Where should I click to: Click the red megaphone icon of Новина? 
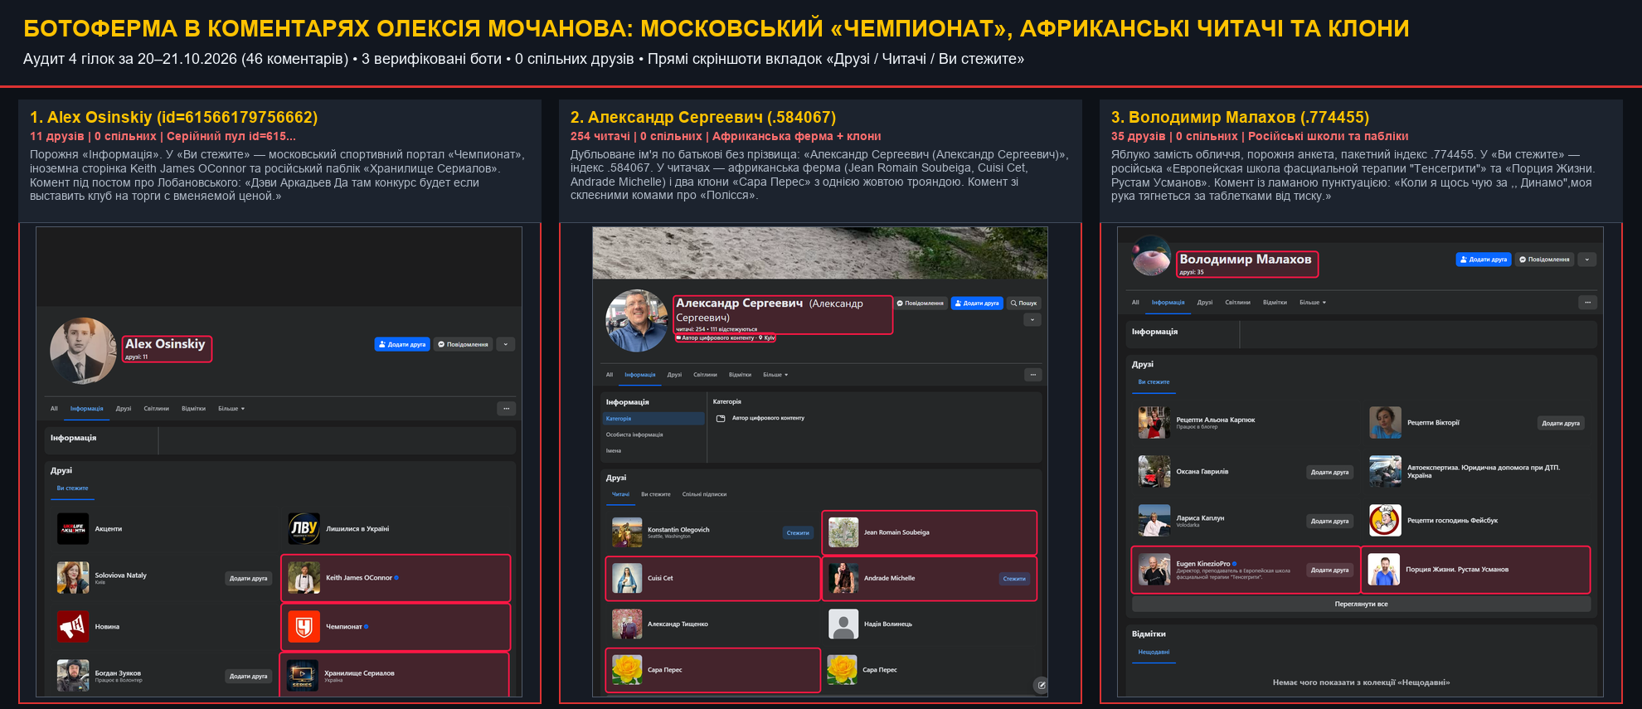tap(73, 627)
